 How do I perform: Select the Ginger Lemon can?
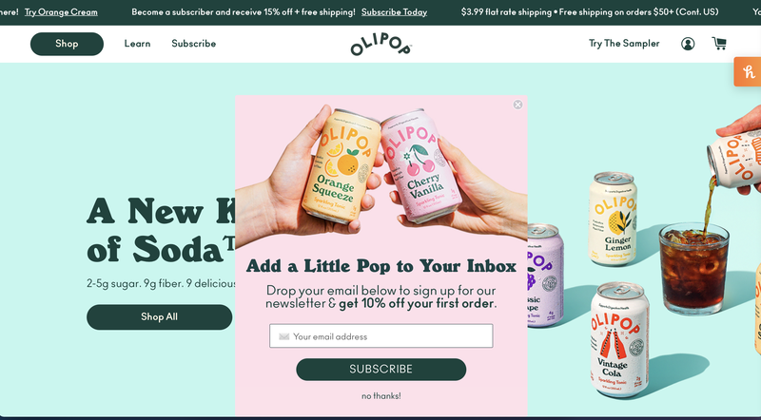click(614, 219)
